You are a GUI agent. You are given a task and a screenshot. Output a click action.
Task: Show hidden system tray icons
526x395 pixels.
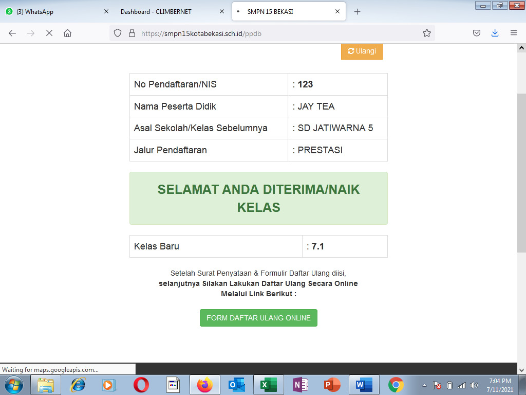click(x=425, y=385)
